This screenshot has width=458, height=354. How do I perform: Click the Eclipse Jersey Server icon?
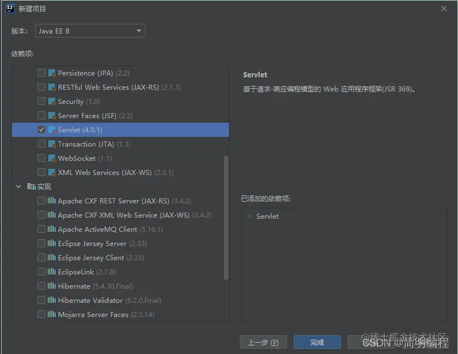[51, 243]
